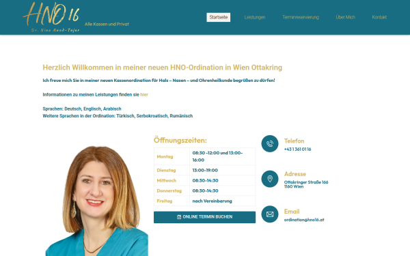Image resolution: width=410 pixels, height=256 pixels.
Task: Navigate to Kontakt page
Action: coord(379,17)
